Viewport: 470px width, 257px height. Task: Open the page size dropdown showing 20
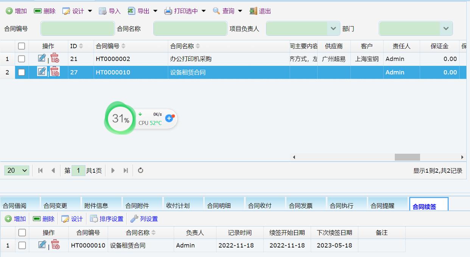pyautogui.click(x=17, y=170)
